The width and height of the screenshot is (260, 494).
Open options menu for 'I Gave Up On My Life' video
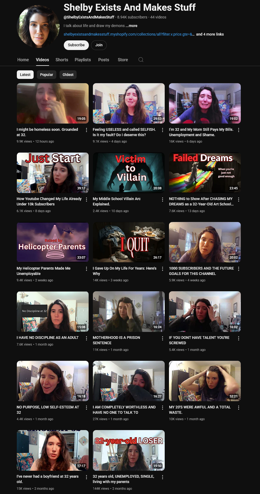[x=163, y=269]
